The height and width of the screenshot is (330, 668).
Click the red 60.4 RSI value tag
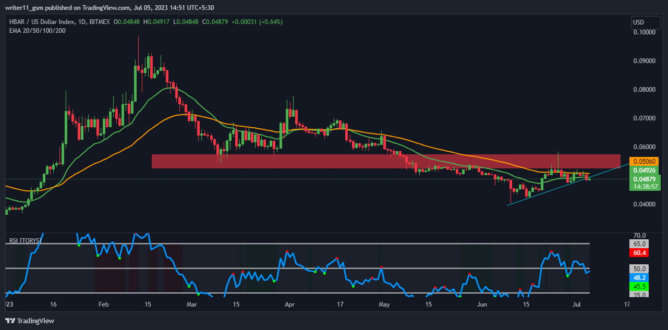coord(640,252)
